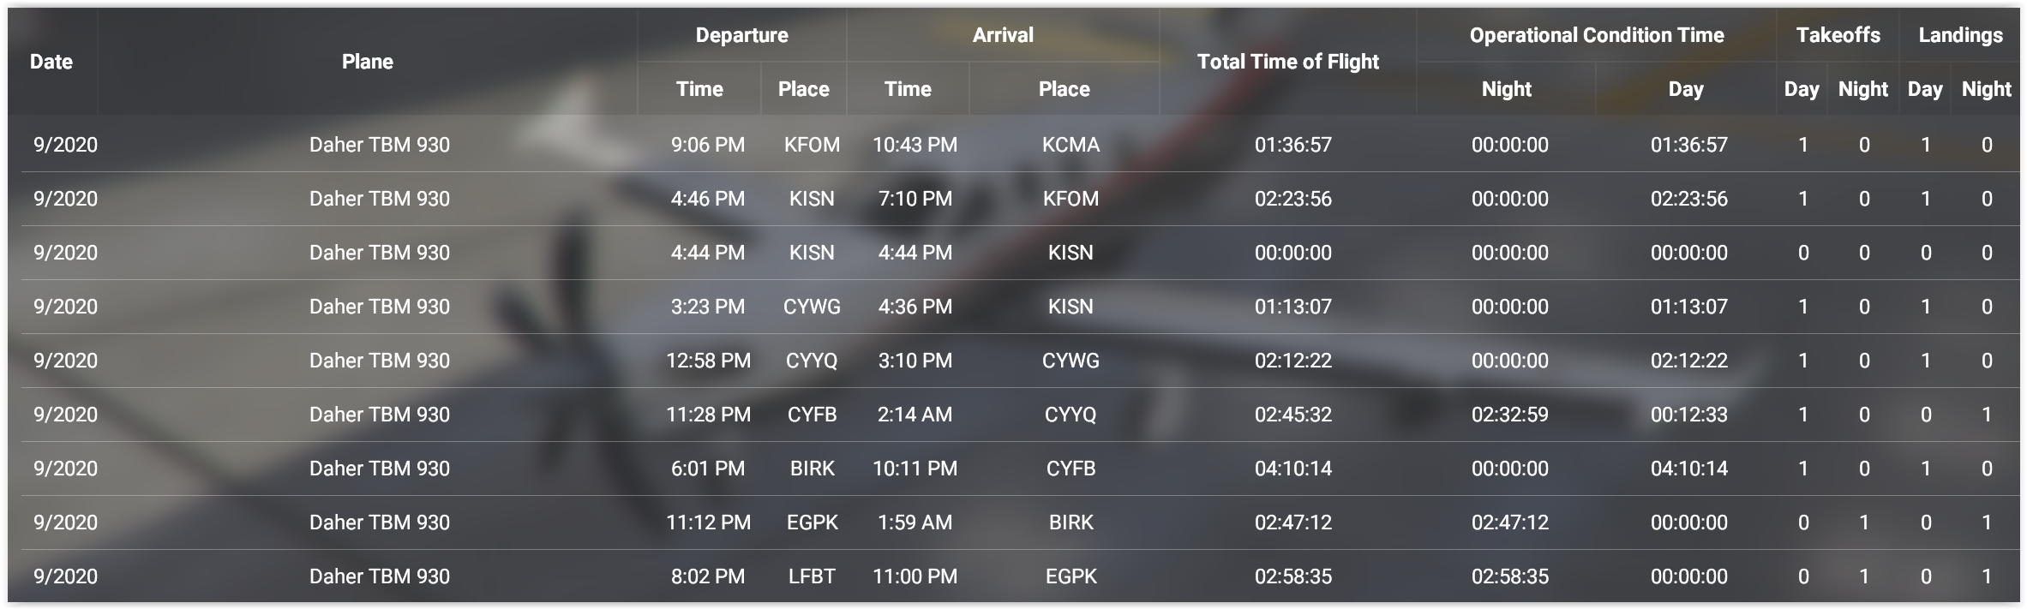This screenshot has height=609, width=2027.
Task: Click the Departure Time subheader
Action: [x=699, y=89]
